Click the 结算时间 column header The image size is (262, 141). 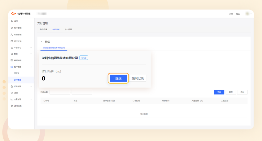point(166,101)
